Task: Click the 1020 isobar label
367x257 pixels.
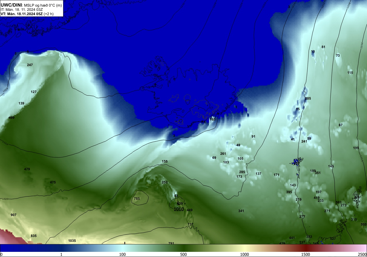Action: point(5,199)
